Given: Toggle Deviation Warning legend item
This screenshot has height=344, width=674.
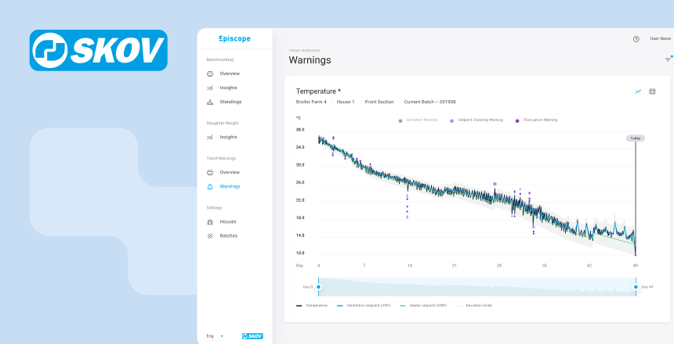Looking at the screenshot, I should (x=420, y=120).
